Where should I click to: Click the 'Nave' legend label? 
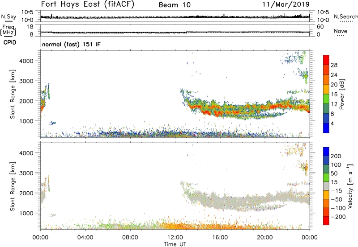(341, 31)
